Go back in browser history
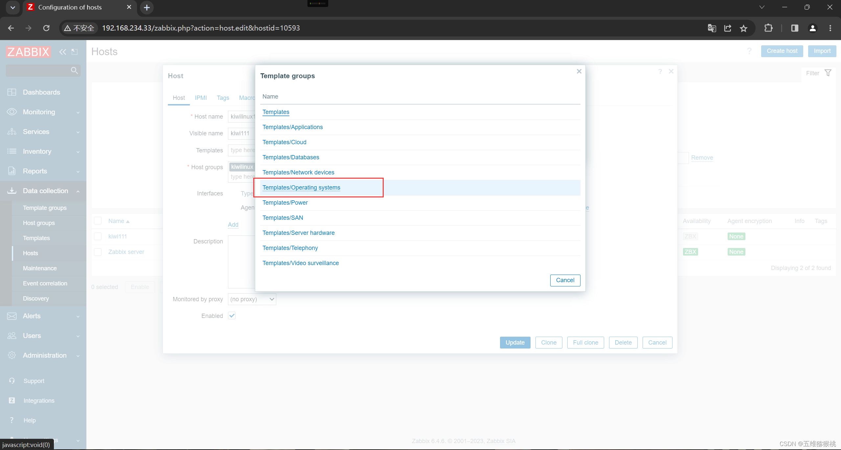Viewport: 841px width, 450px height. pyautogui.click(x=11, y=28)
